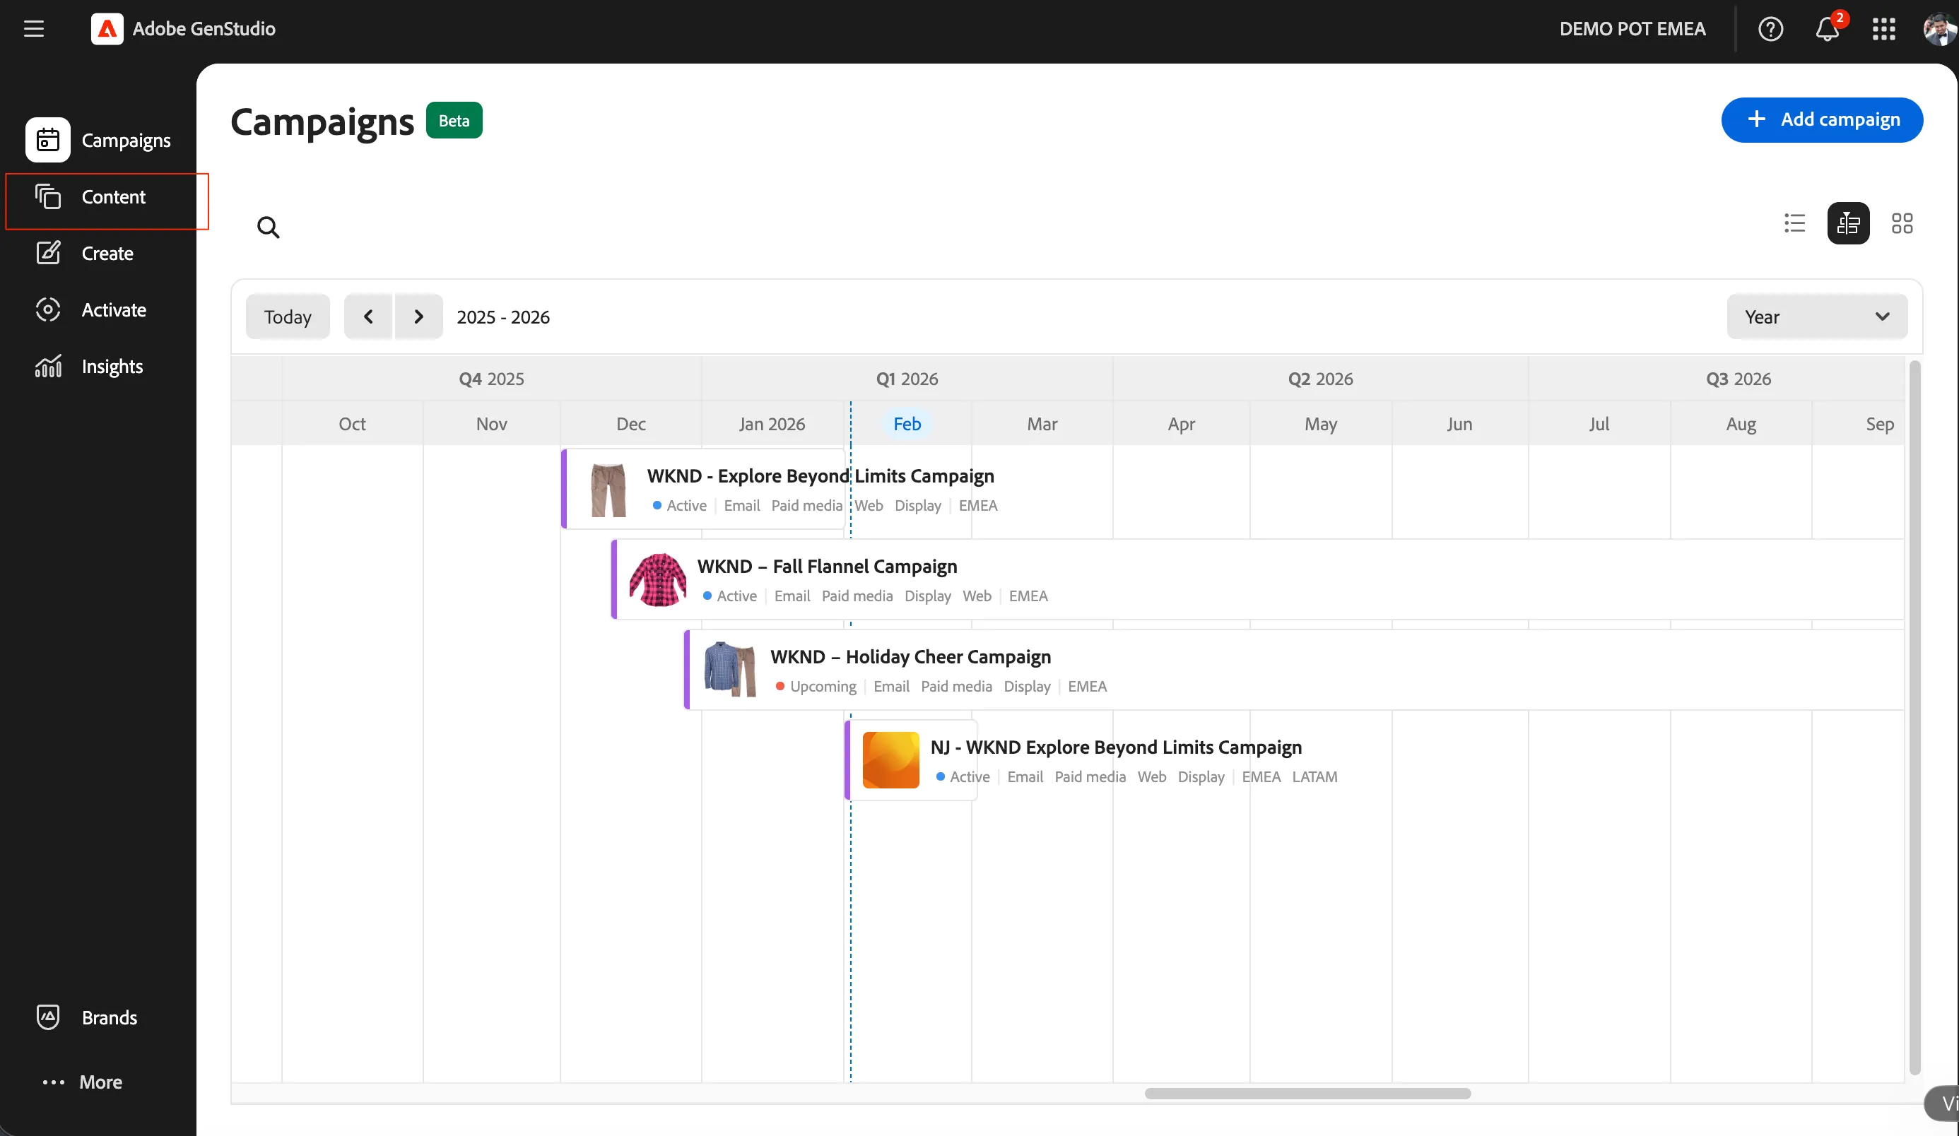Open NJ - WKND Explore Beyond Limits Campaign

[x=1115, y=747]
